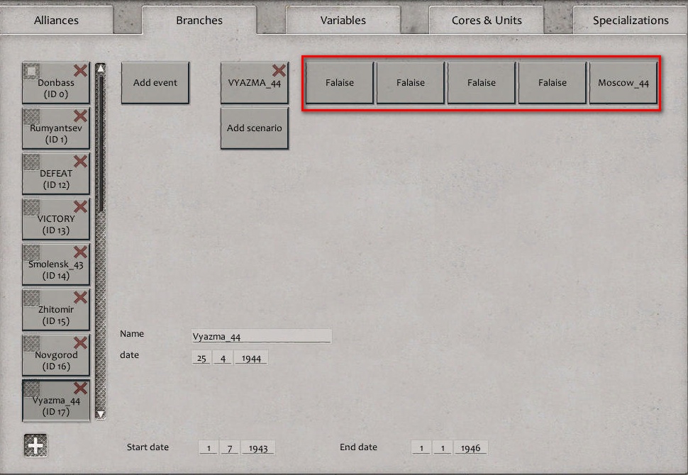Switch to the Variables tab
688x475 pixels.
343,20
